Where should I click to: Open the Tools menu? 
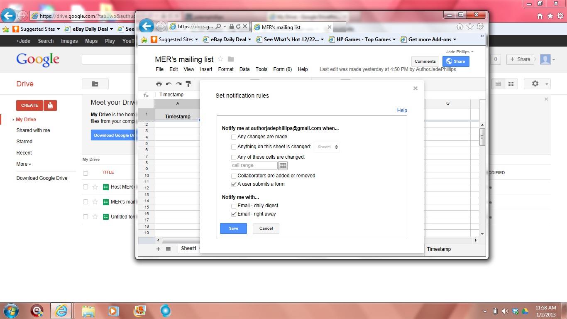[x=262, y=69]
